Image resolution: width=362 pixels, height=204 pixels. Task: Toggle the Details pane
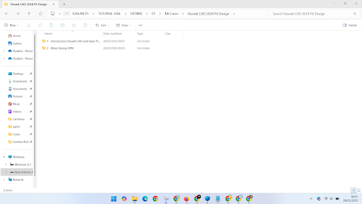[350, 25]
